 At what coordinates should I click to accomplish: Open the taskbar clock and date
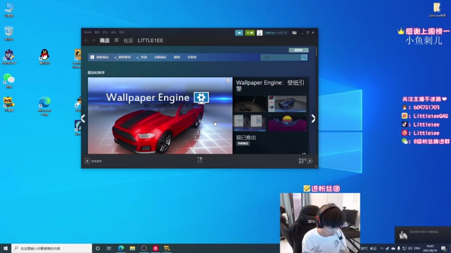tap(430, 249)
